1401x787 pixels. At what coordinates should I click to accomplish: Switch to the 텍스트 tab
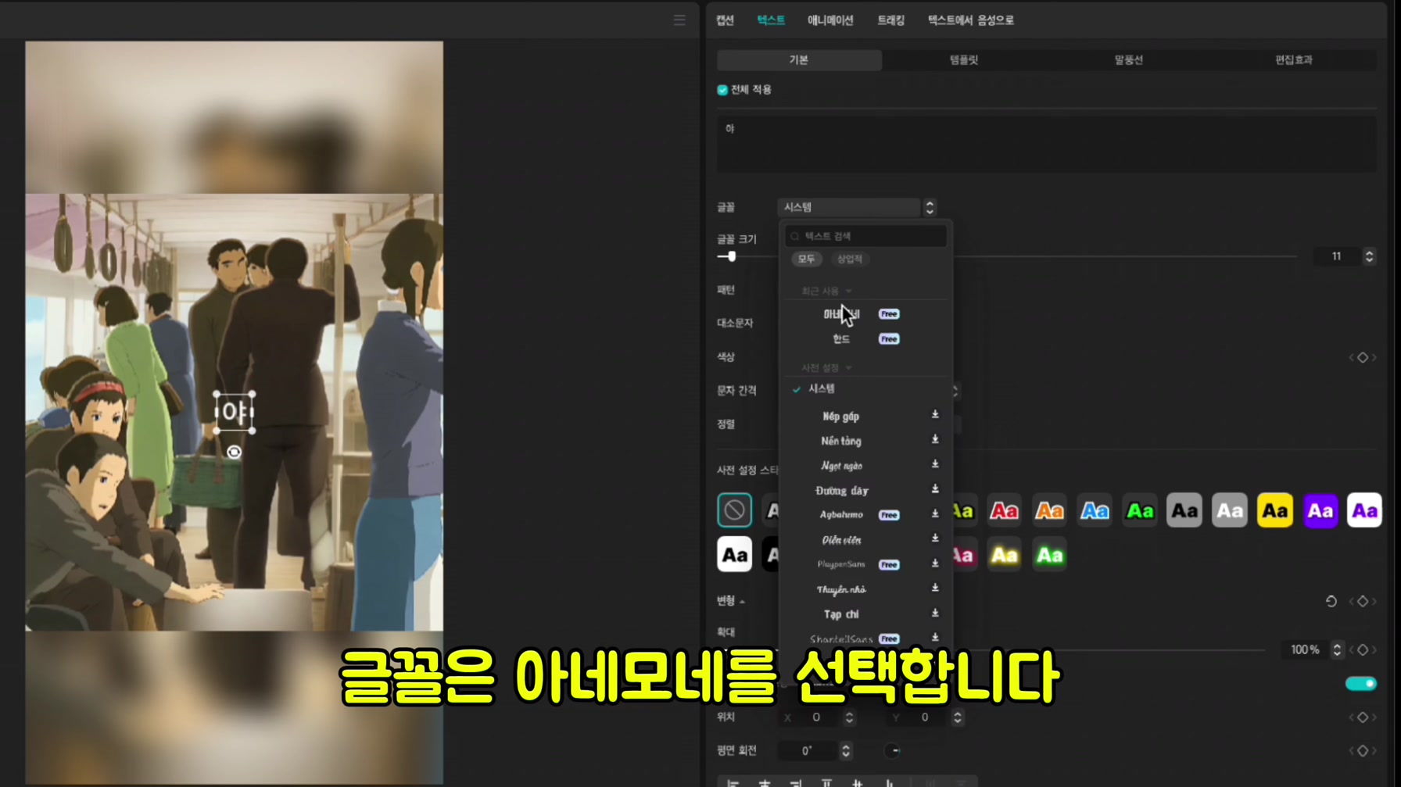tap(771, 20)
